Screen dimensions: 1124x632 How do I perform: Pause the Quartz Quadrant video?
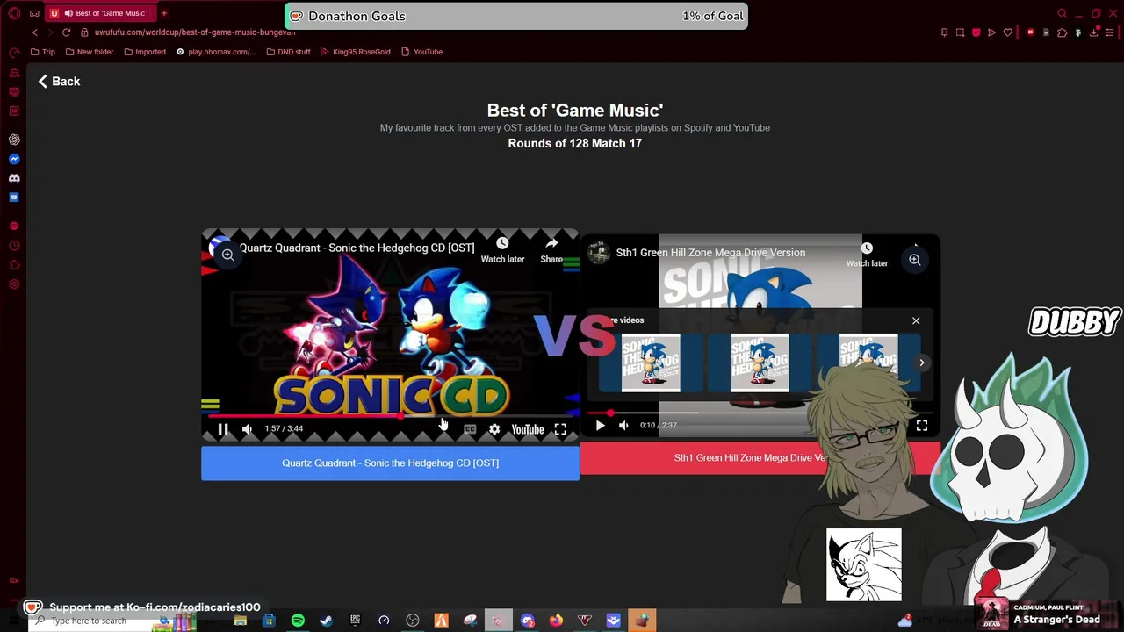pos(223,429)
